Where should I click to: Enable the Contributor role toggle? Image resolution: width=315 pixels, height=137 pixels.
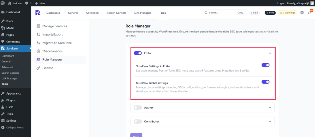click(138, 121)
